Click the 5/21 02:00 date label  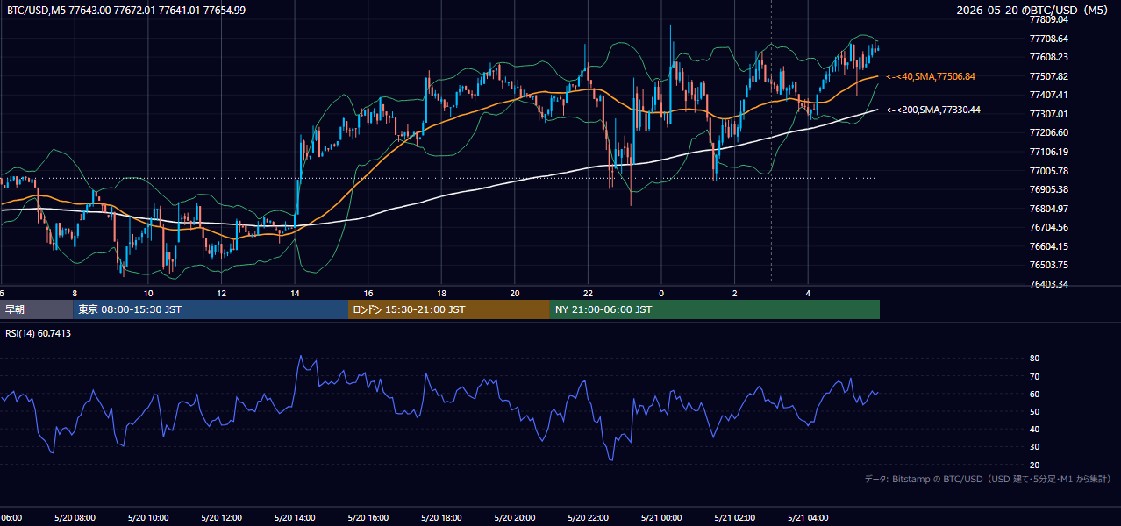pos(735,518)
